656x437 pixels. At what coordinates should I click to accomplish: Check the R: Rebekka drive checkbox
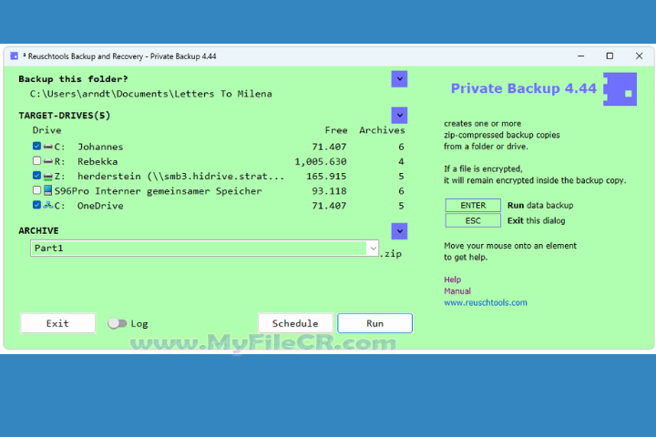36,161
